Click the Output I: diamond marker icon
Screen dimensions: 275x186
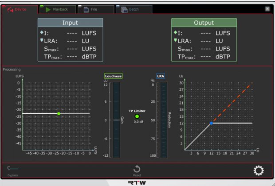tap(175, 32)
